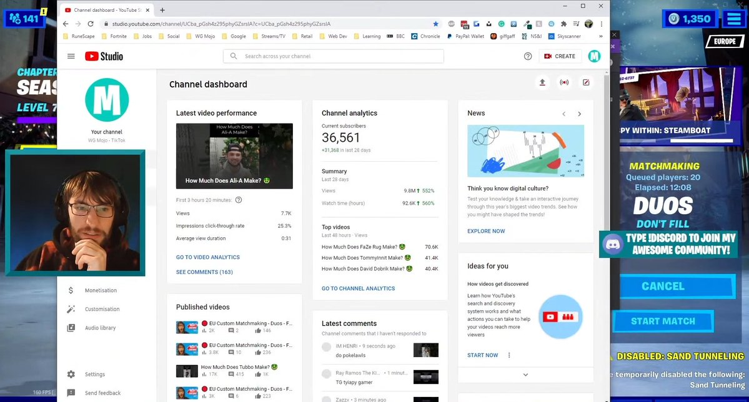Open How Much Does Tubbo Make? published video
Image resolution: width=749 pixels, height=402 pixels.
coord(239,367)
